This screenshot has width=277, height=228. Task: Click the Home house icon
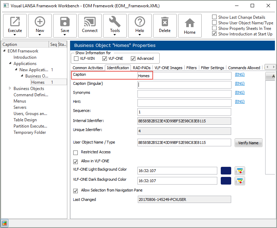(190, 23)
